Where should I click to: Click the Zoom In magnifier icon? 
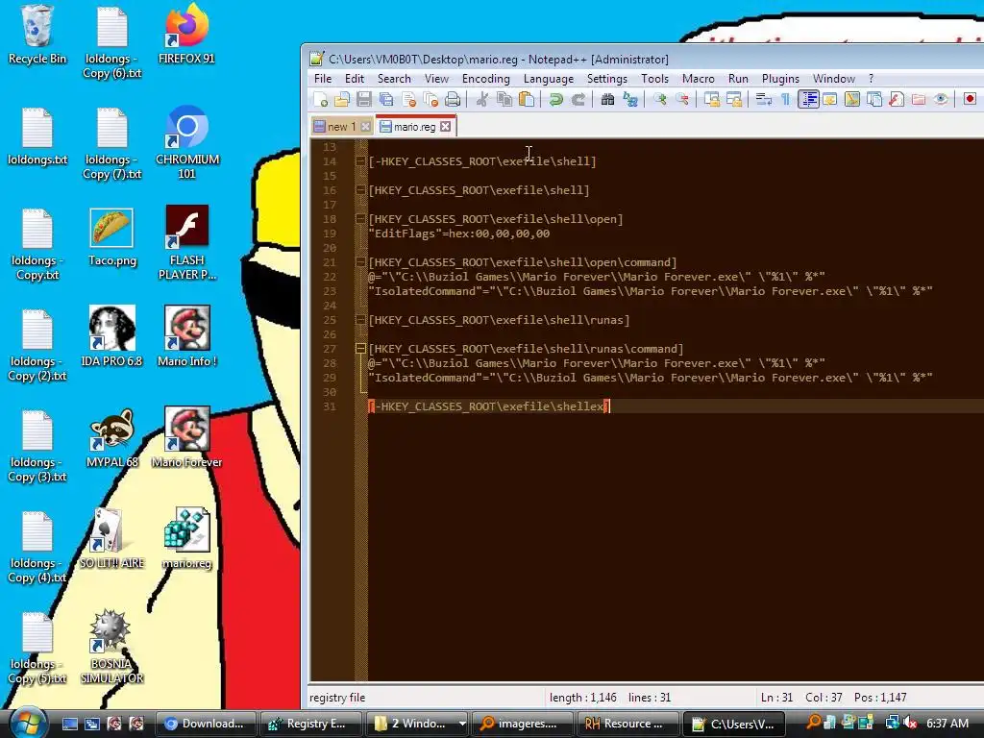point(659,99)
